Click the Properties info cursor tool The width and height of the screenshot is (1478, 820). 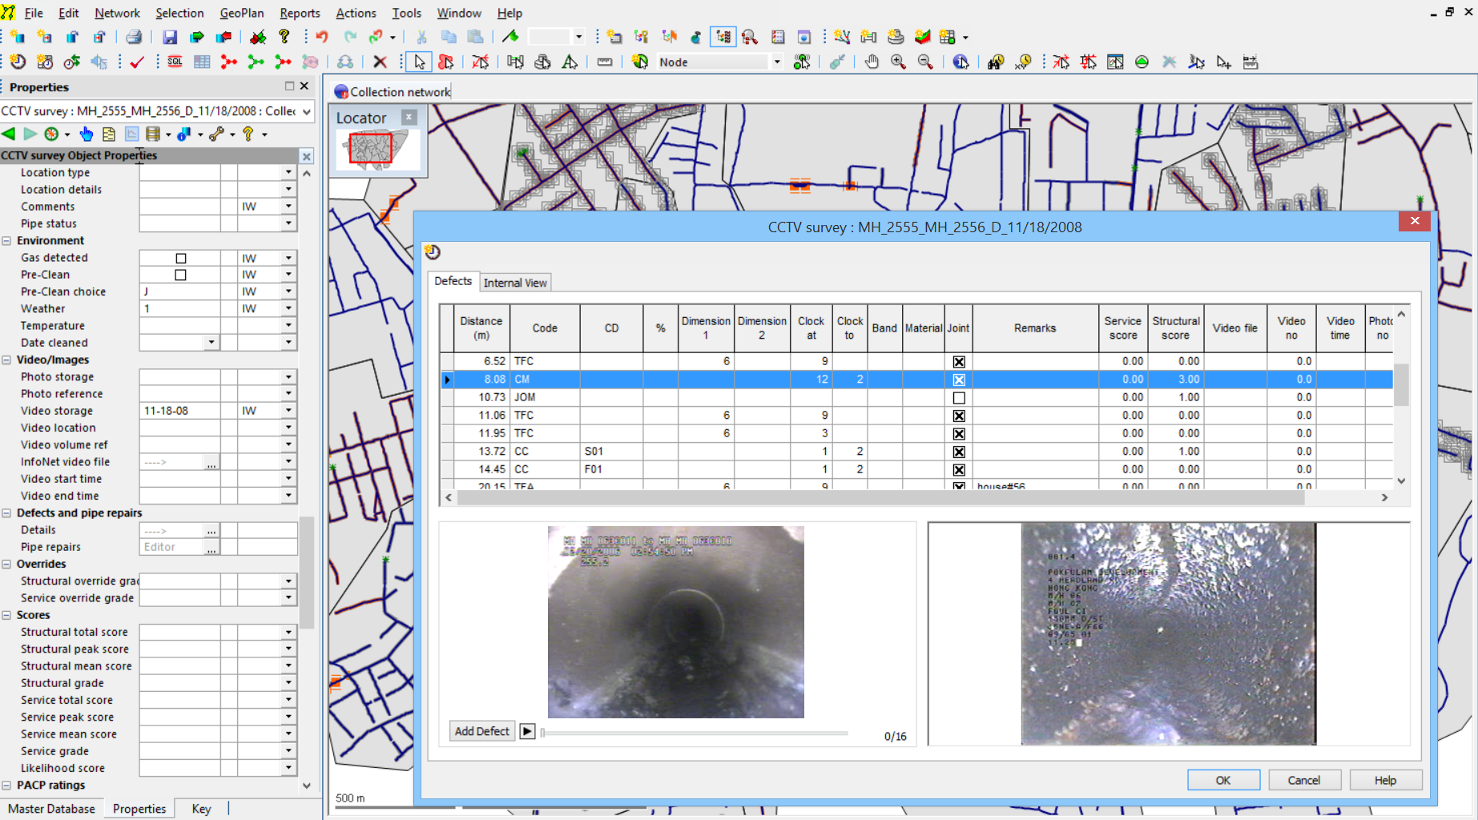(960, 62)
